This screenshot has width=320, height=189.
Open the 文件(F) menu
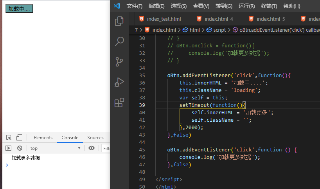click(x=135, y=6)
